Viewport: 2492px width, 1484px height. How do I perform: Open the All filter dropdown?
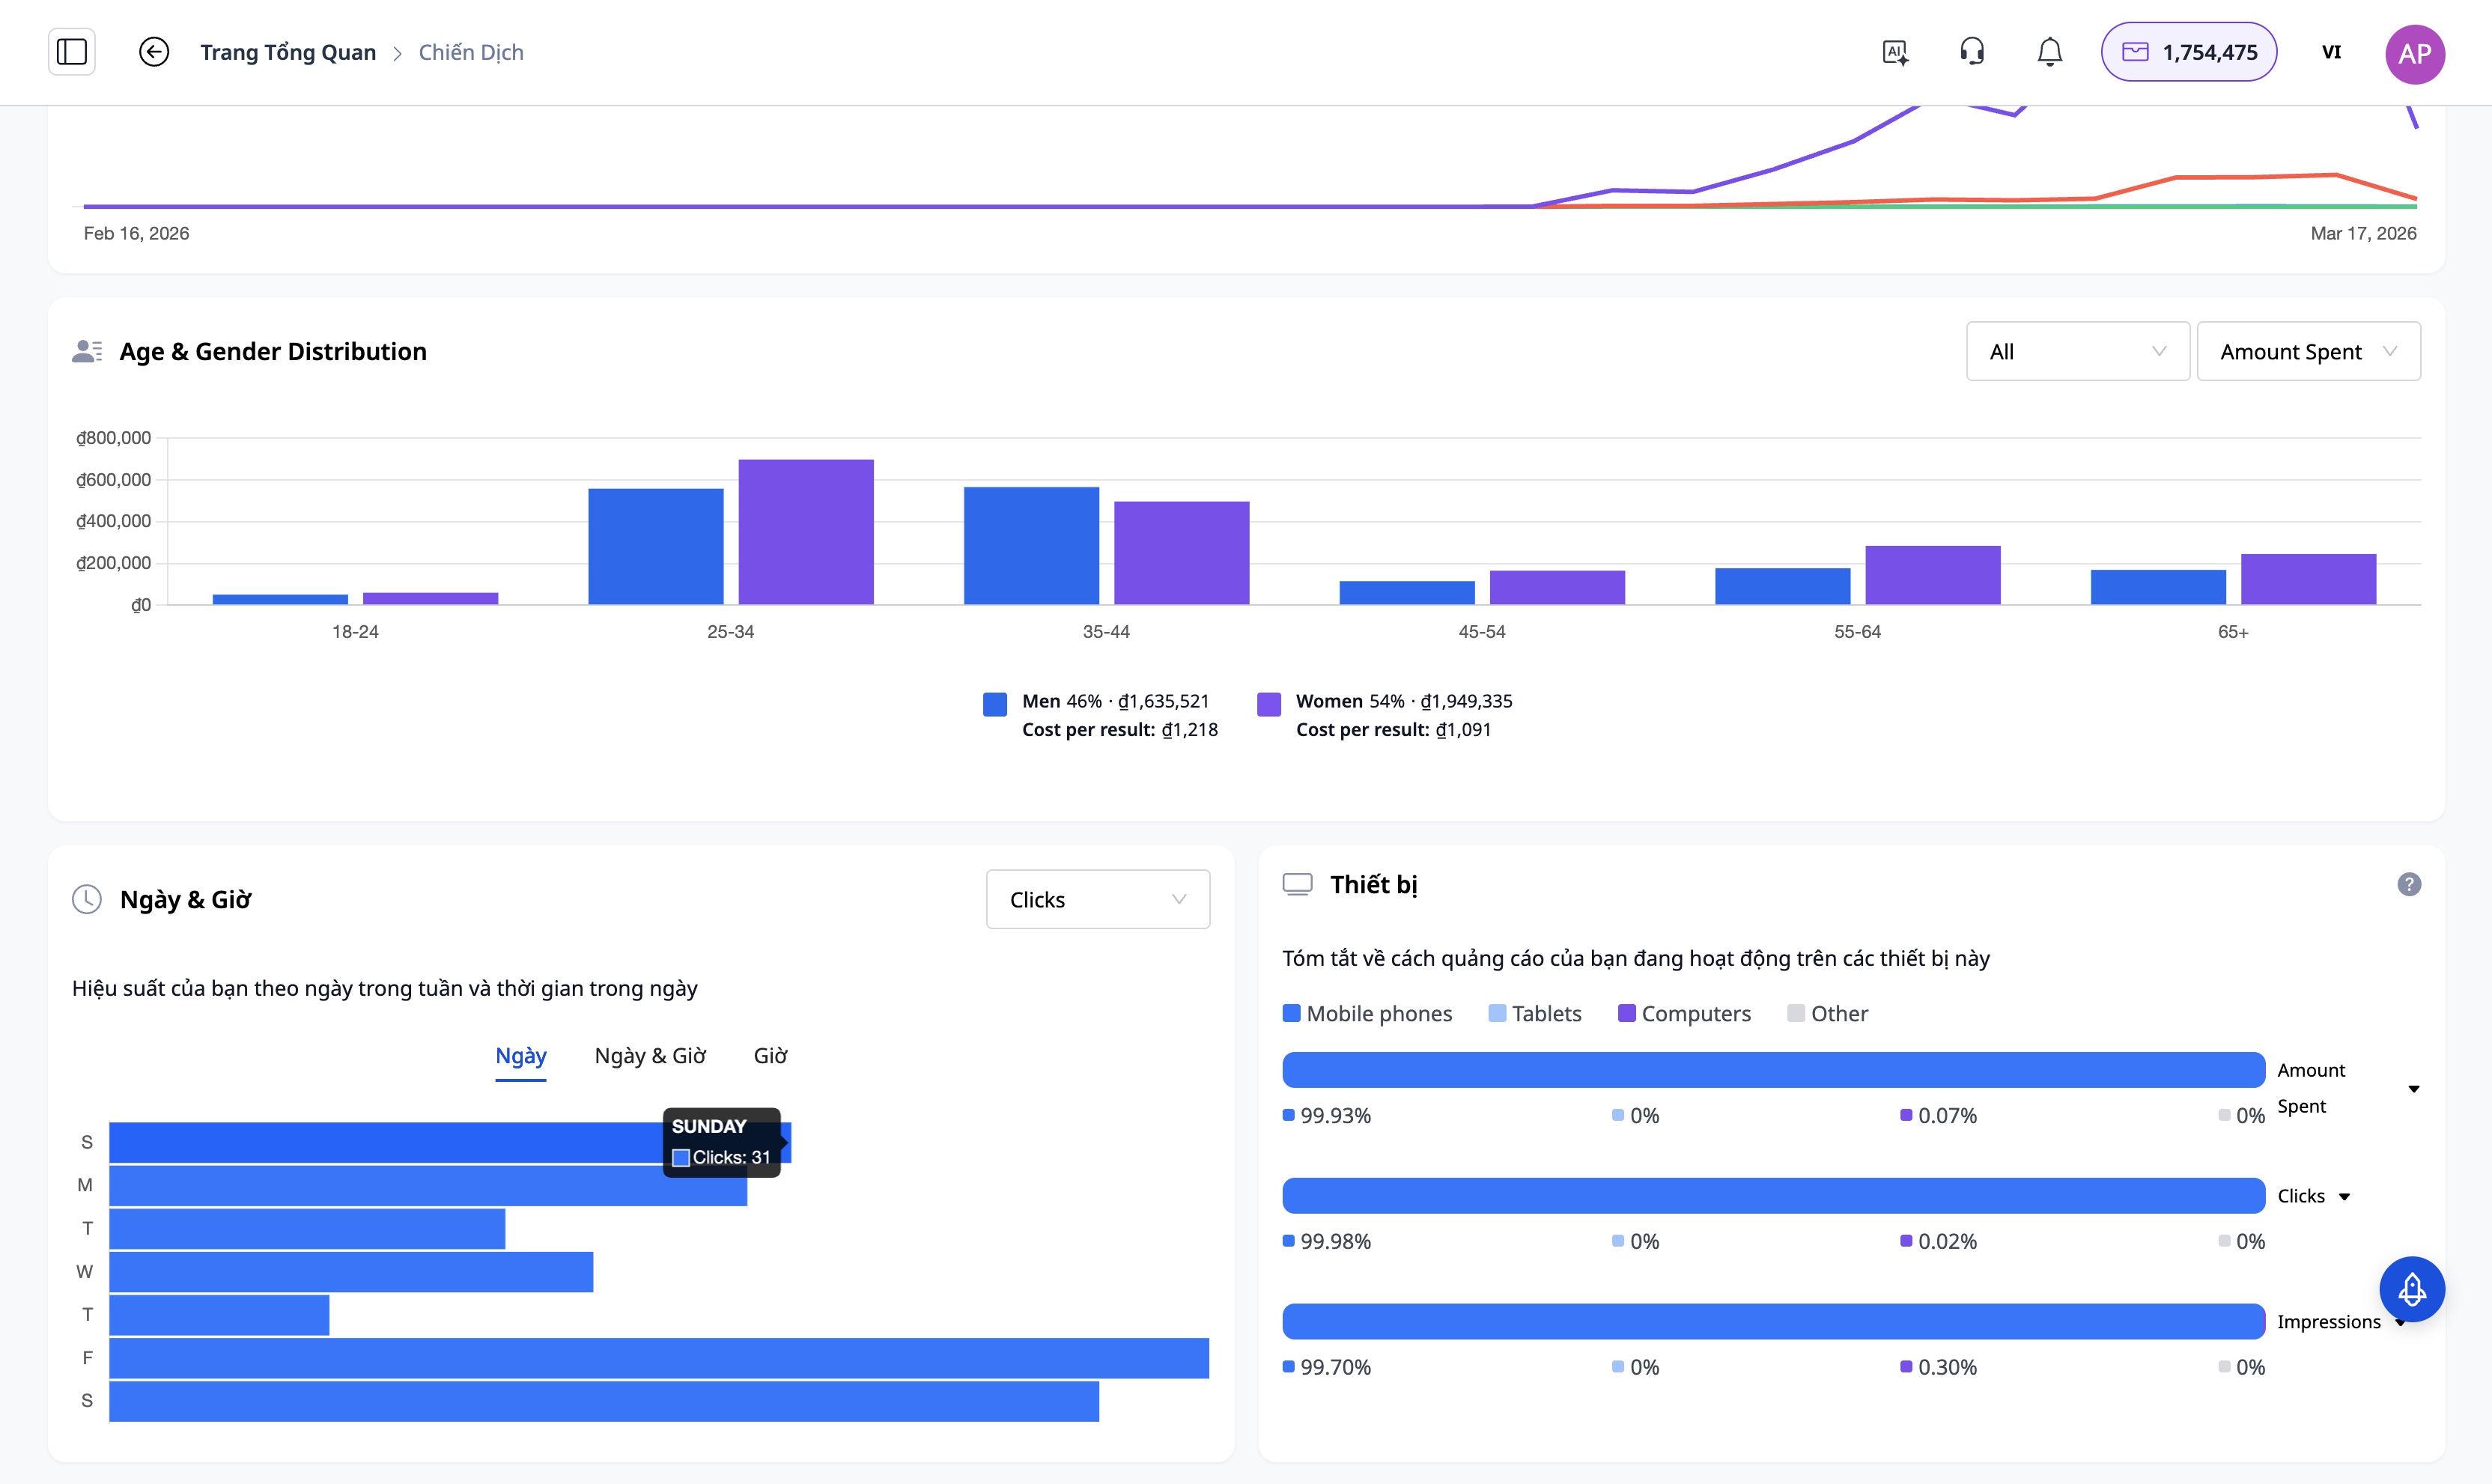(2077, 351)
